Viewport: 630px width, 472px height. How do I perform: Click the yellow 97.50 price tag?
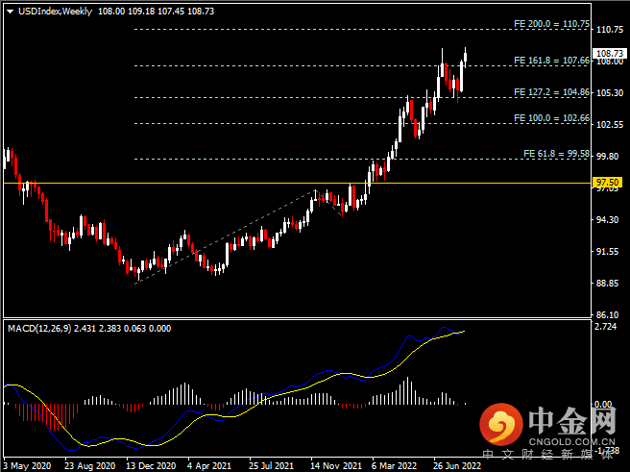[608, 183]
